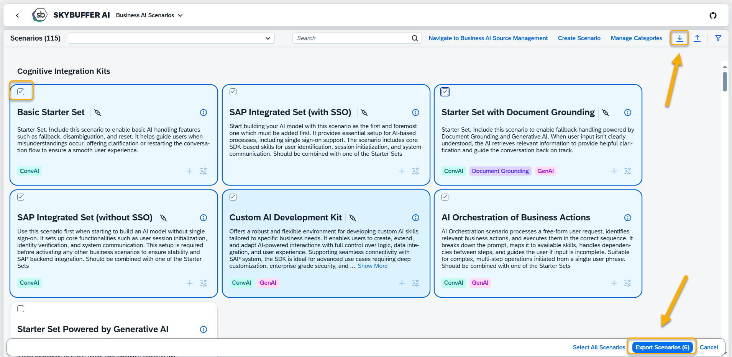Click plus icon on SAP Integrated Set (without SSO)

coord(190,283)
